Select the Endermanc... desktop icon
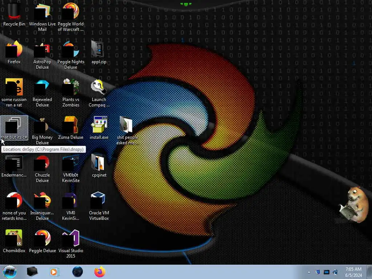The image size is (372, 279). pos(14,166)
